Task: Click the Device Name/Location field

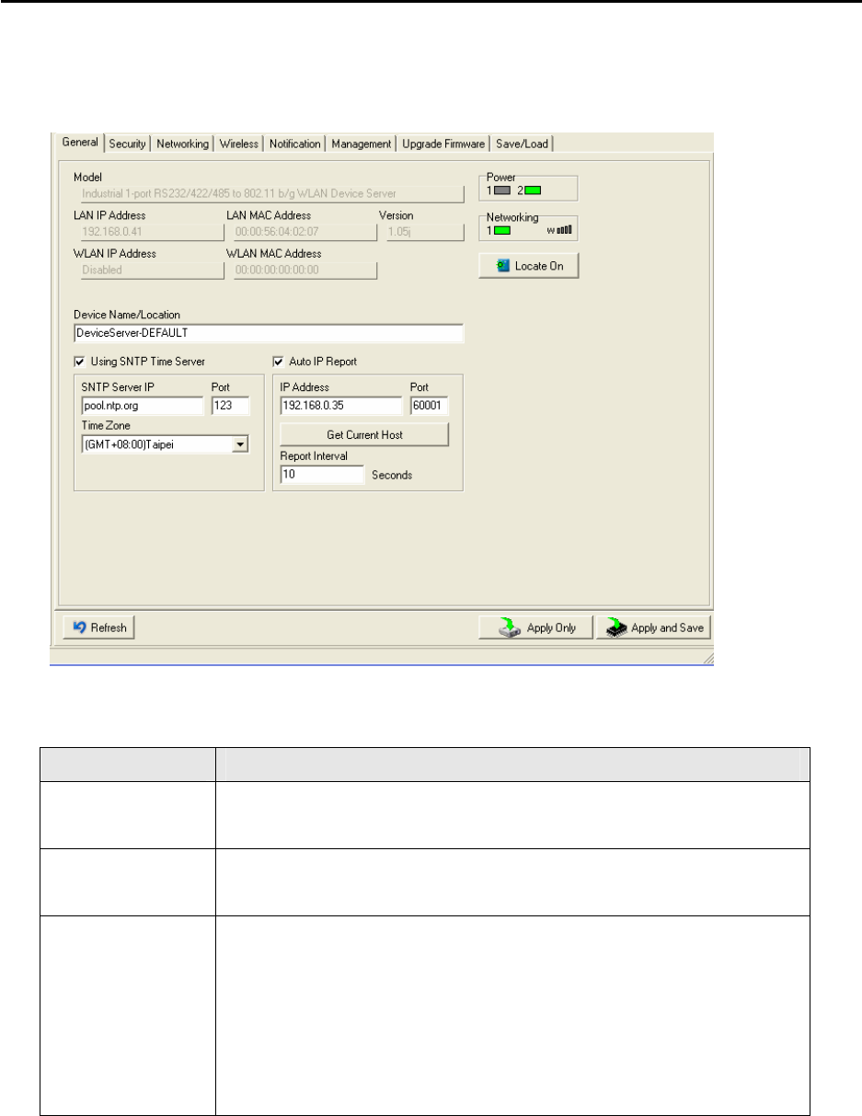Action: click(x=268, y=333)
